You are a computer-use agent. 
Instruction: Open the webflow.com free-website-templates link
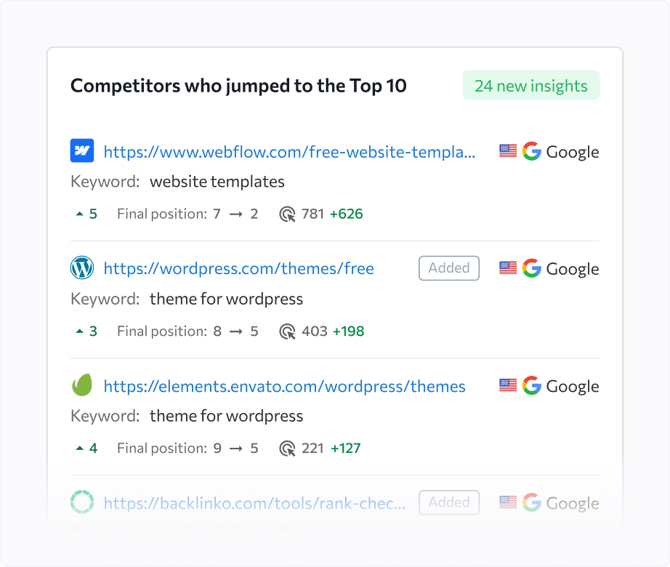pos(290,152)
